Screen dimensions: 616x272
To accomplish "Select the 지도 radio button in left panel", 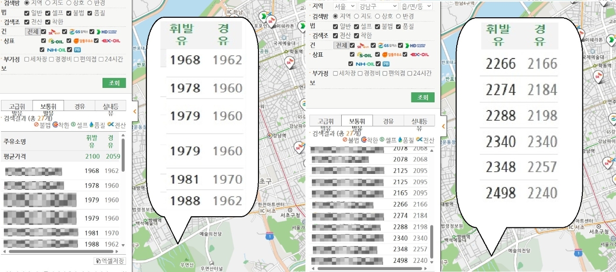I will (x=48, y=3).
